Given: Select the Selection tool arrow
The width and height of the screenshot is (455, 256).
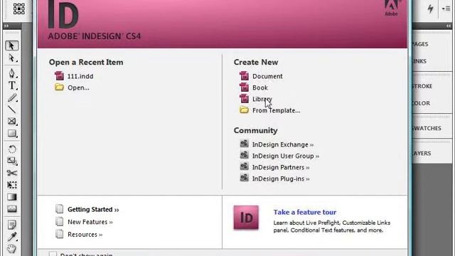Looking at the screenshot, I should [x=11, y=46].
